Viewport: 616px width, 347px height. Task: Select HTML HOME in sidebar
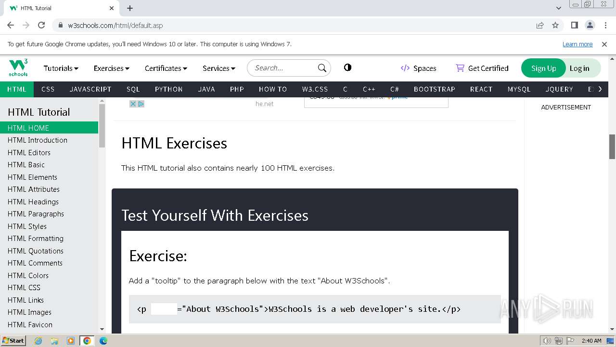tap(49, 128)
